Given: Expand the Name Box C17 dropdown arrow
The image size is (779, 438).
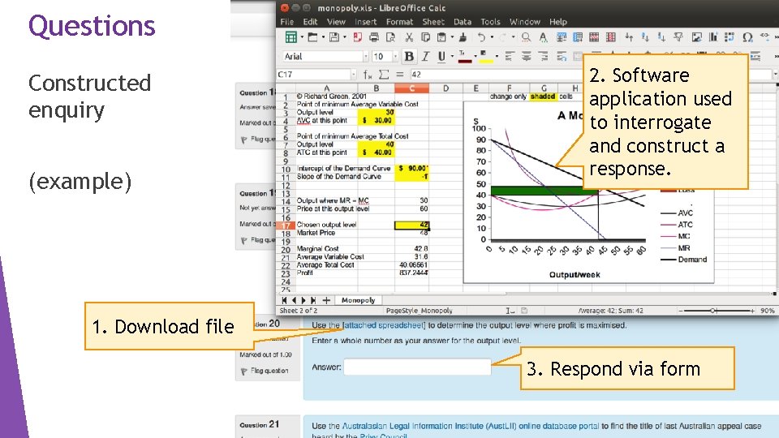Looking at the screenshot, I should pyautogui.click(x=354, y=75).
